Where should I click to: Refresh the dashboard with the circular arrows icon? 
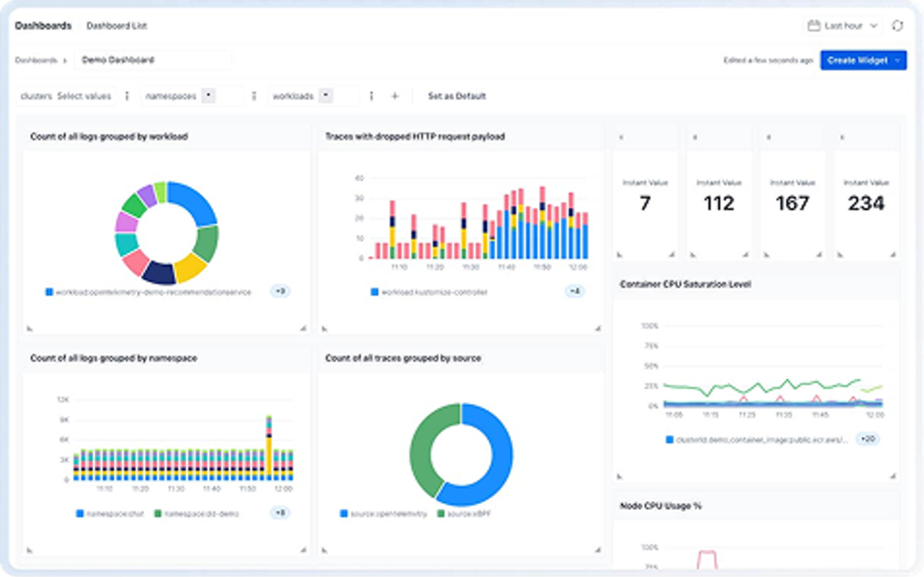(897, 26)
